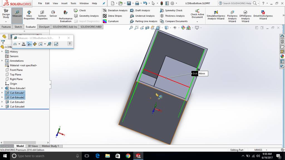The height and width of the screenshot is (160, 285).
Task: Open Compare Documents
Action: [174, 21]
